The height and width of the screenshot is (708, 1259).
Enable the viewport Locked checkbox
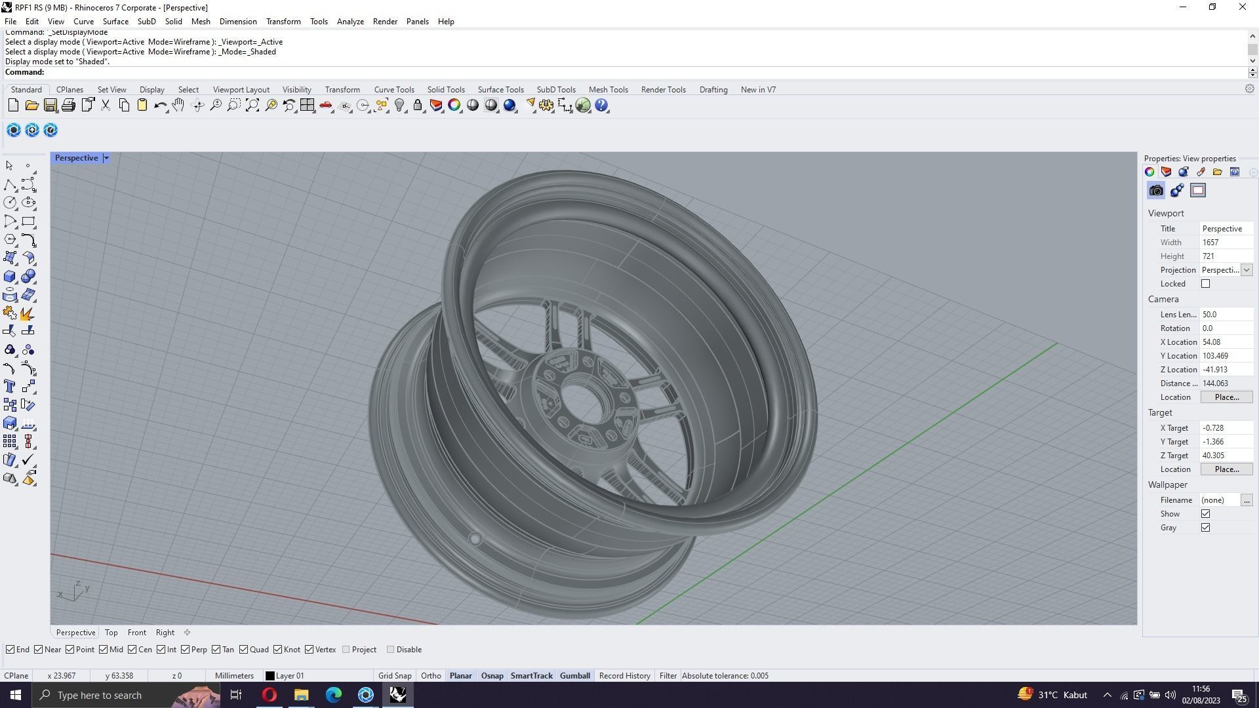(x=1205, y=284)
